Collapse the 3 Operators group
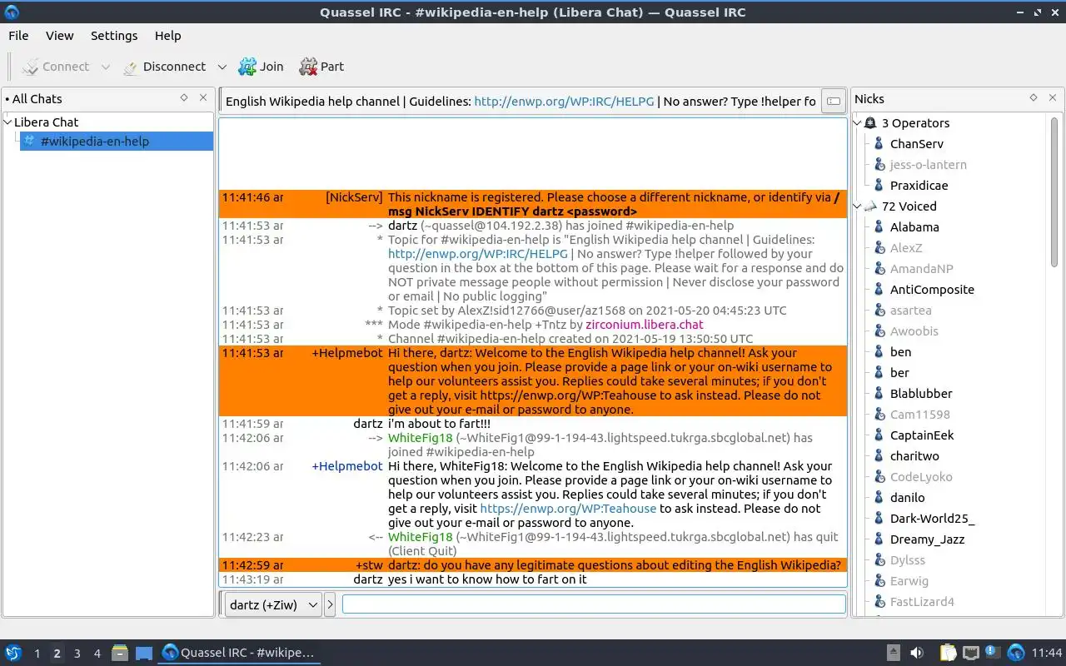 858,123
